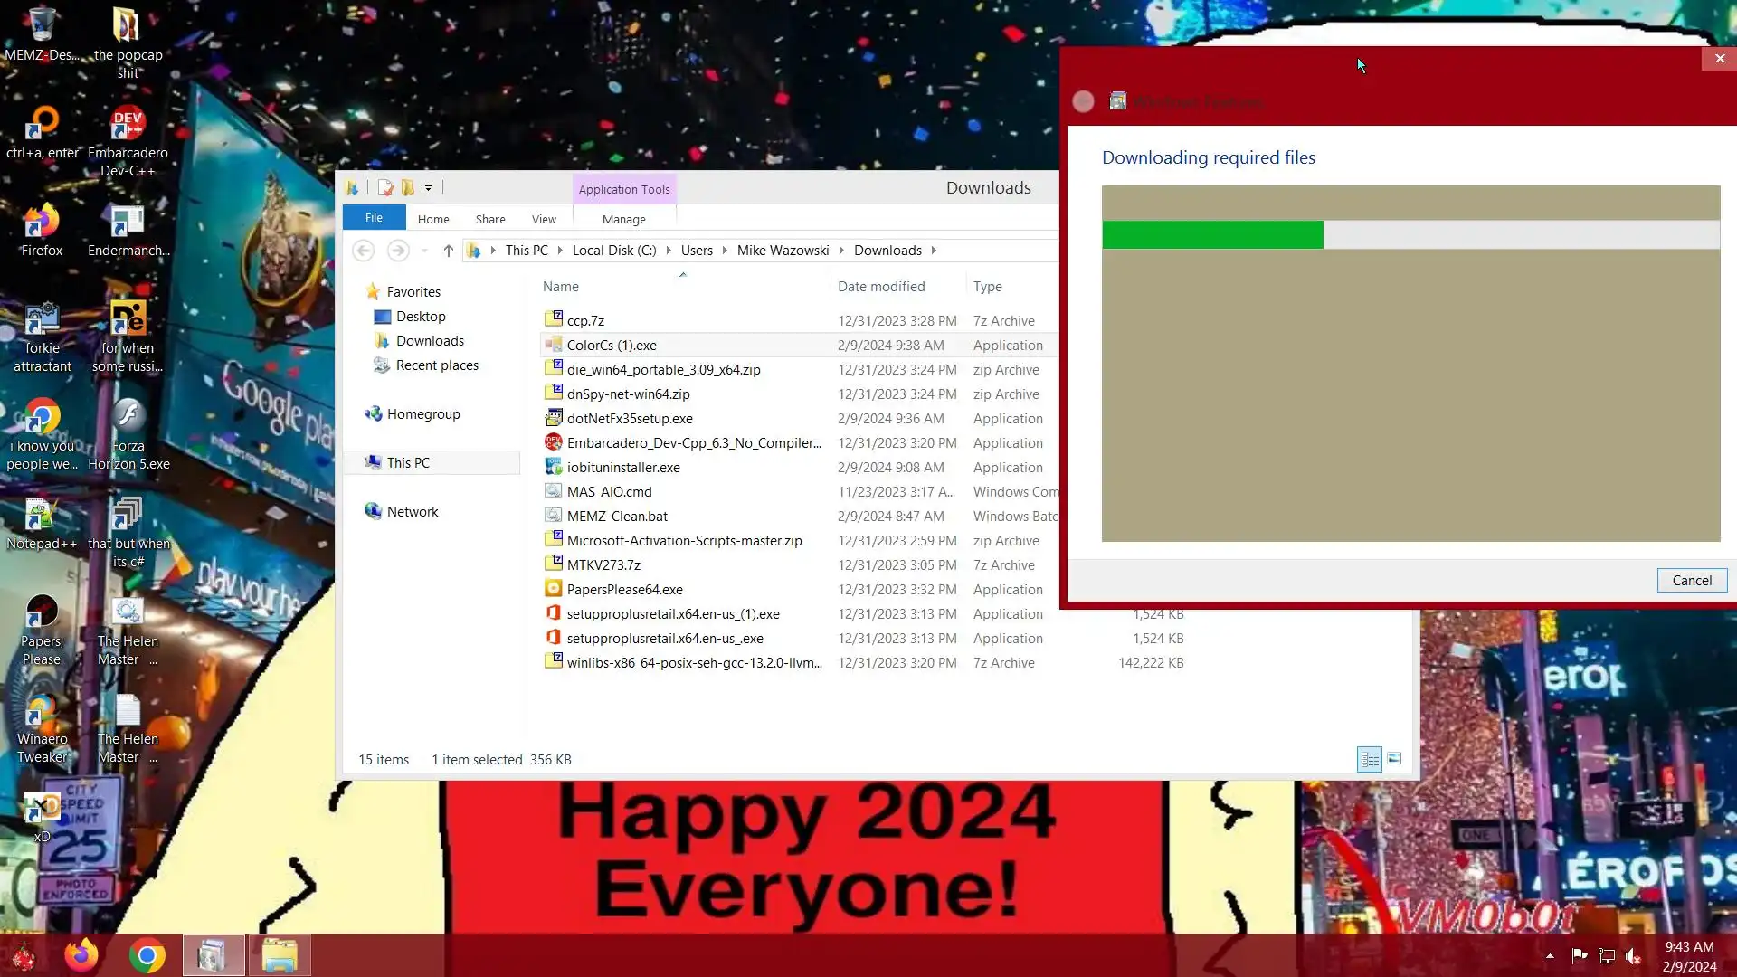The image size is (1737, 977).
Task: Expand chevron after Local Disk (C:) breadcrumb
Action: point(669,251)
